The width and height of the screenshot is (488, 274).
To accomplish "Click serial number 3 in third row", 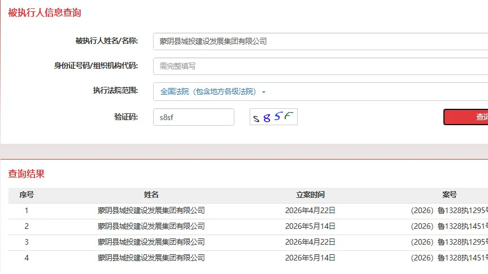I will [27, 242].
